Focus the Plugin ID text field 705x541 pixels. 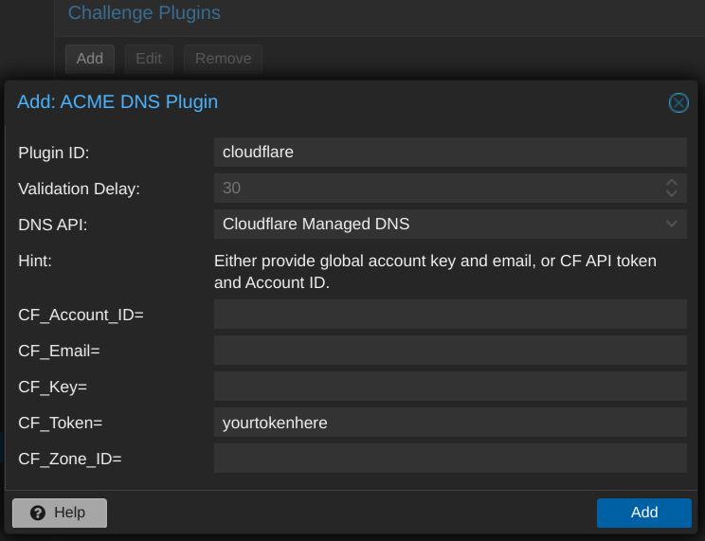[x=449, y=152]
